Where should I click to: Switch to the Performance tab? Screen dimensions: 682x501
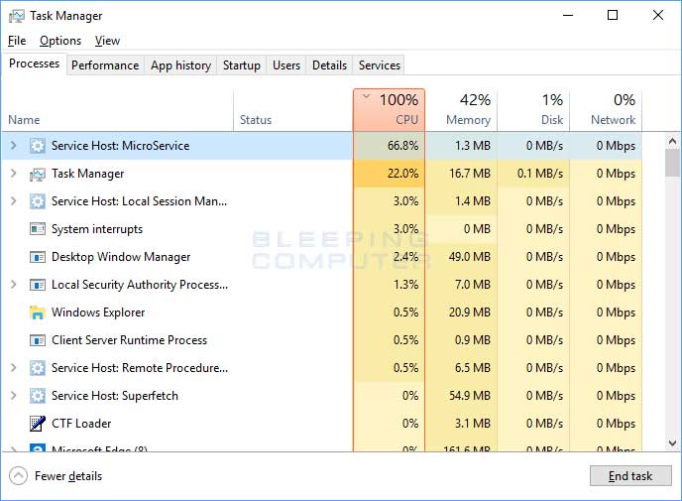(x=105, y=65)
